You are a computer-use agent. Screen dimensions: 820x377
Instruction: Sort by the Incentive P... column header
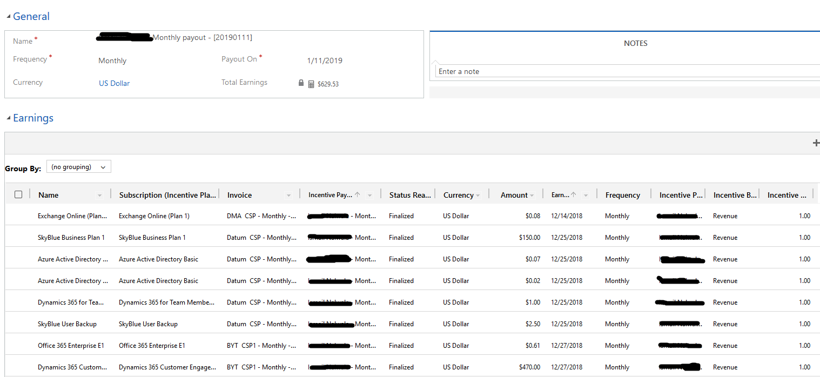tap(681, 195)
